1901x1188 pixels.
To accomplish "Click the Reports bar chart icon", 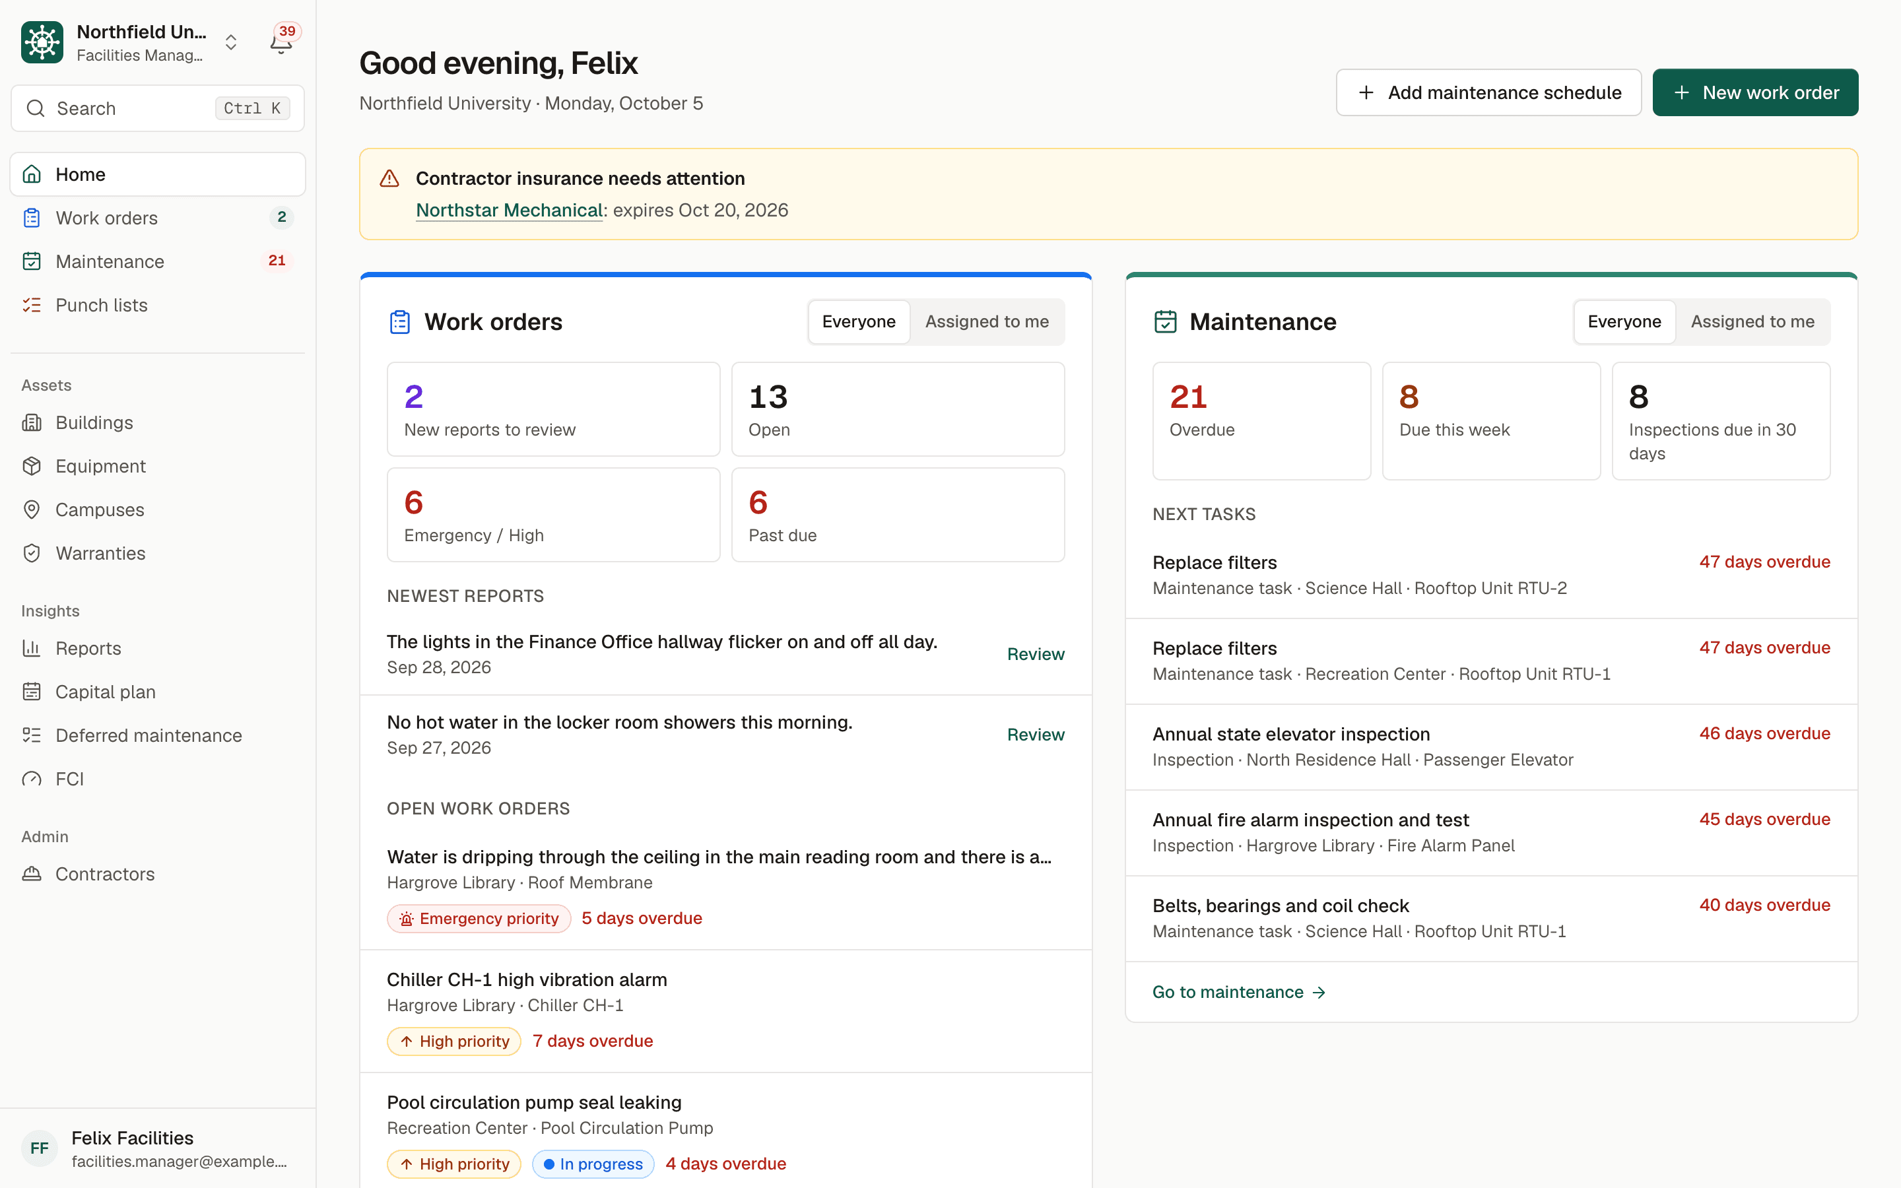I will (x=32, y=648).
